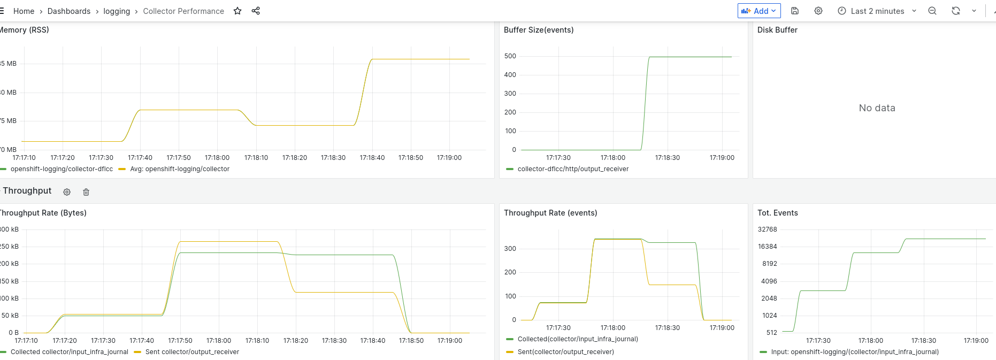Click green swatch for output_receiver buffer legend
Screen dimensions: 996x360
click(510, 169)
